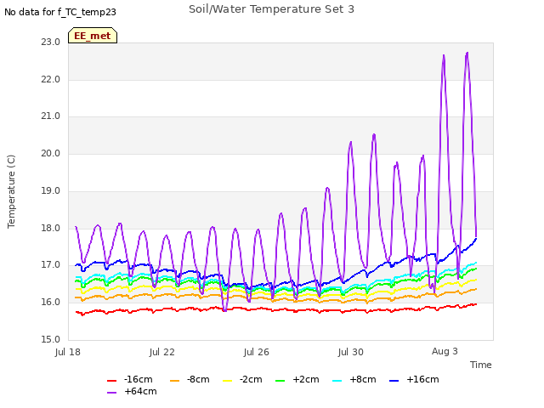Click the 'No data for f_TC_temp23' message

pos(60,12)
